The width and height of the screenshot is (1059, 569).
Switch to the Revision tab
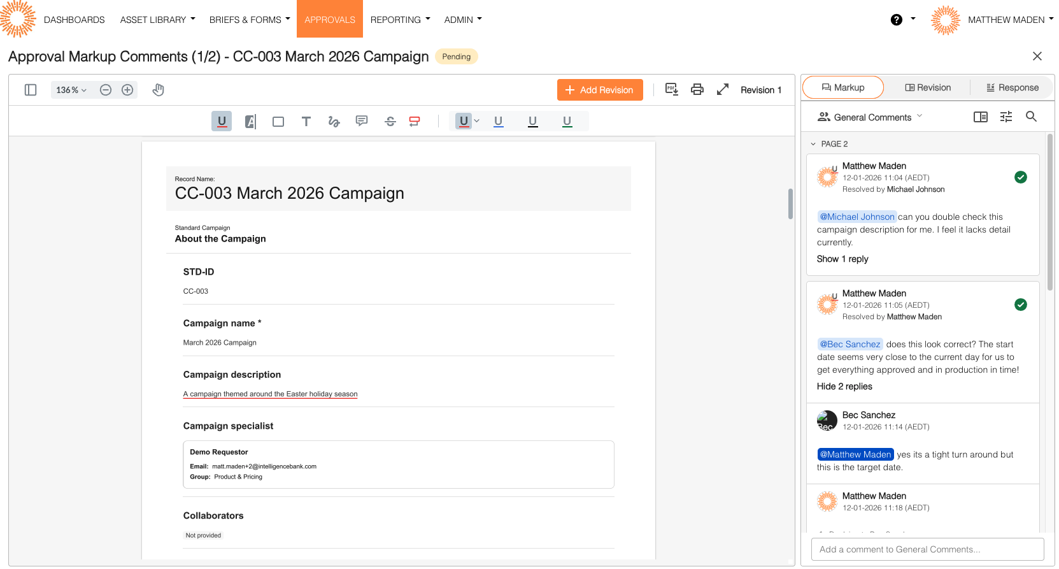tap(927, 88)
